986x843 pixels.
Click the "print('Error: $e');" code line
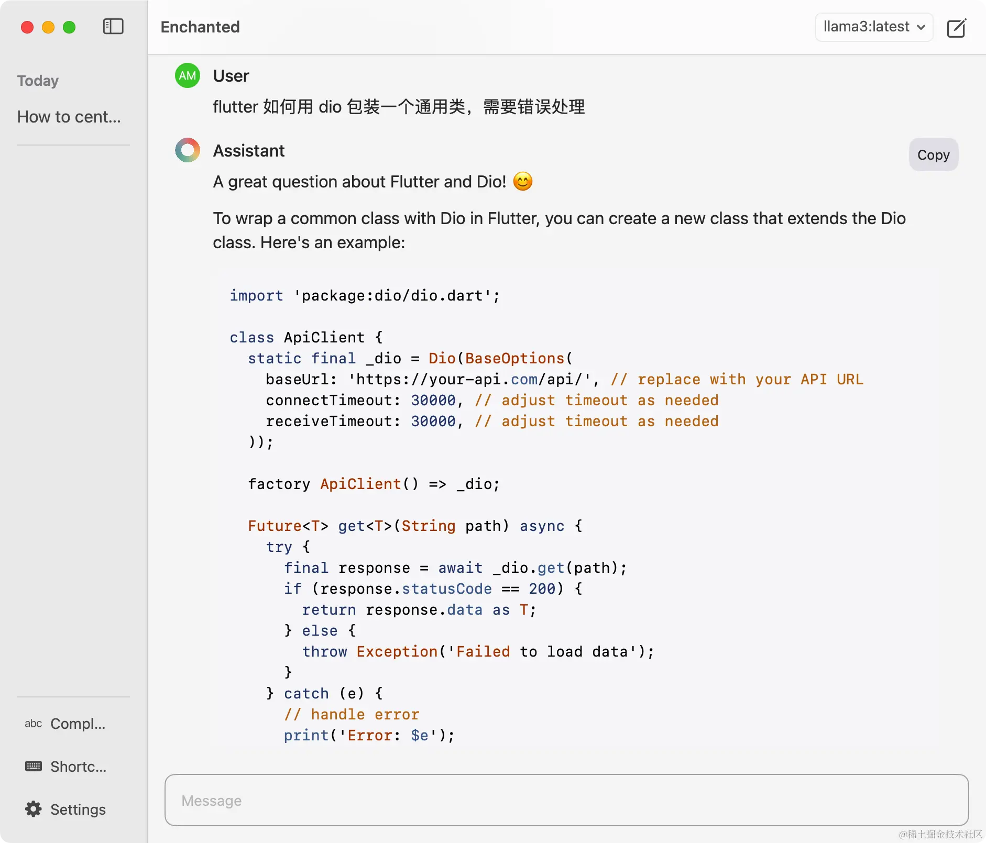pos(369,736)
